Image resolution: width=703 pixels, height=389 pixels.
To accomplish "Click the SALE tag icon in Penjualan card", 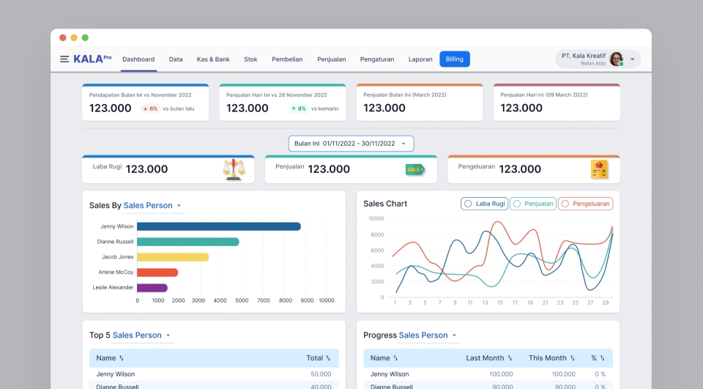I will click(x=414, y=170).
